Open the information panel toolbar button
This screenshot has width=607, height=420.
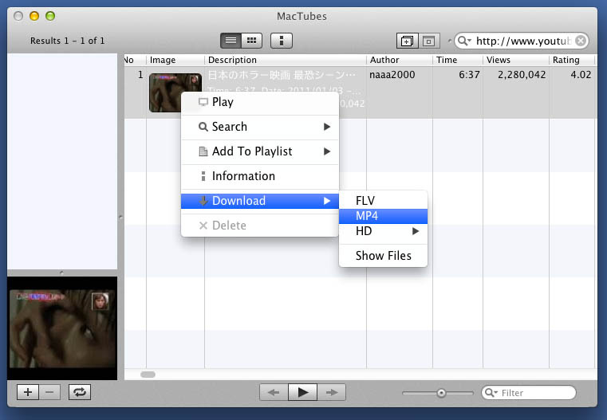coord(282,41)
